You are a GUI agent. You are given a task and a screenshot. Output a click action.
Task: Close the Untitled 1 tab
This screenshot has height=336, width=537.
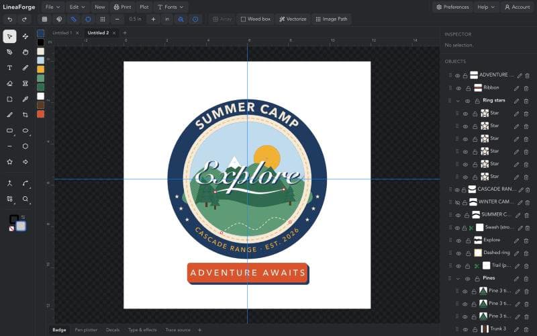coord(77,33)
